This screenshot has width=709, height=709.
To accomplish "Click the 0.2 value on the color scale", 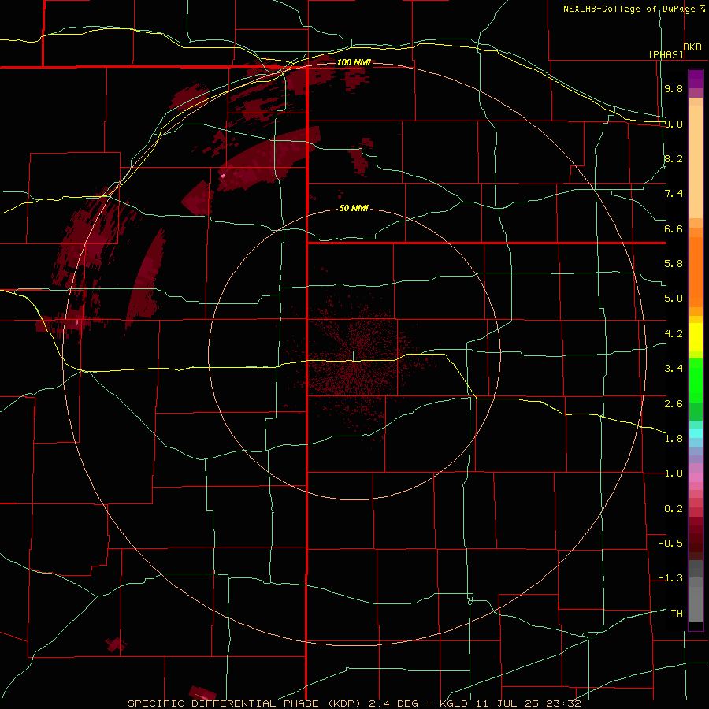I will 674,509.
